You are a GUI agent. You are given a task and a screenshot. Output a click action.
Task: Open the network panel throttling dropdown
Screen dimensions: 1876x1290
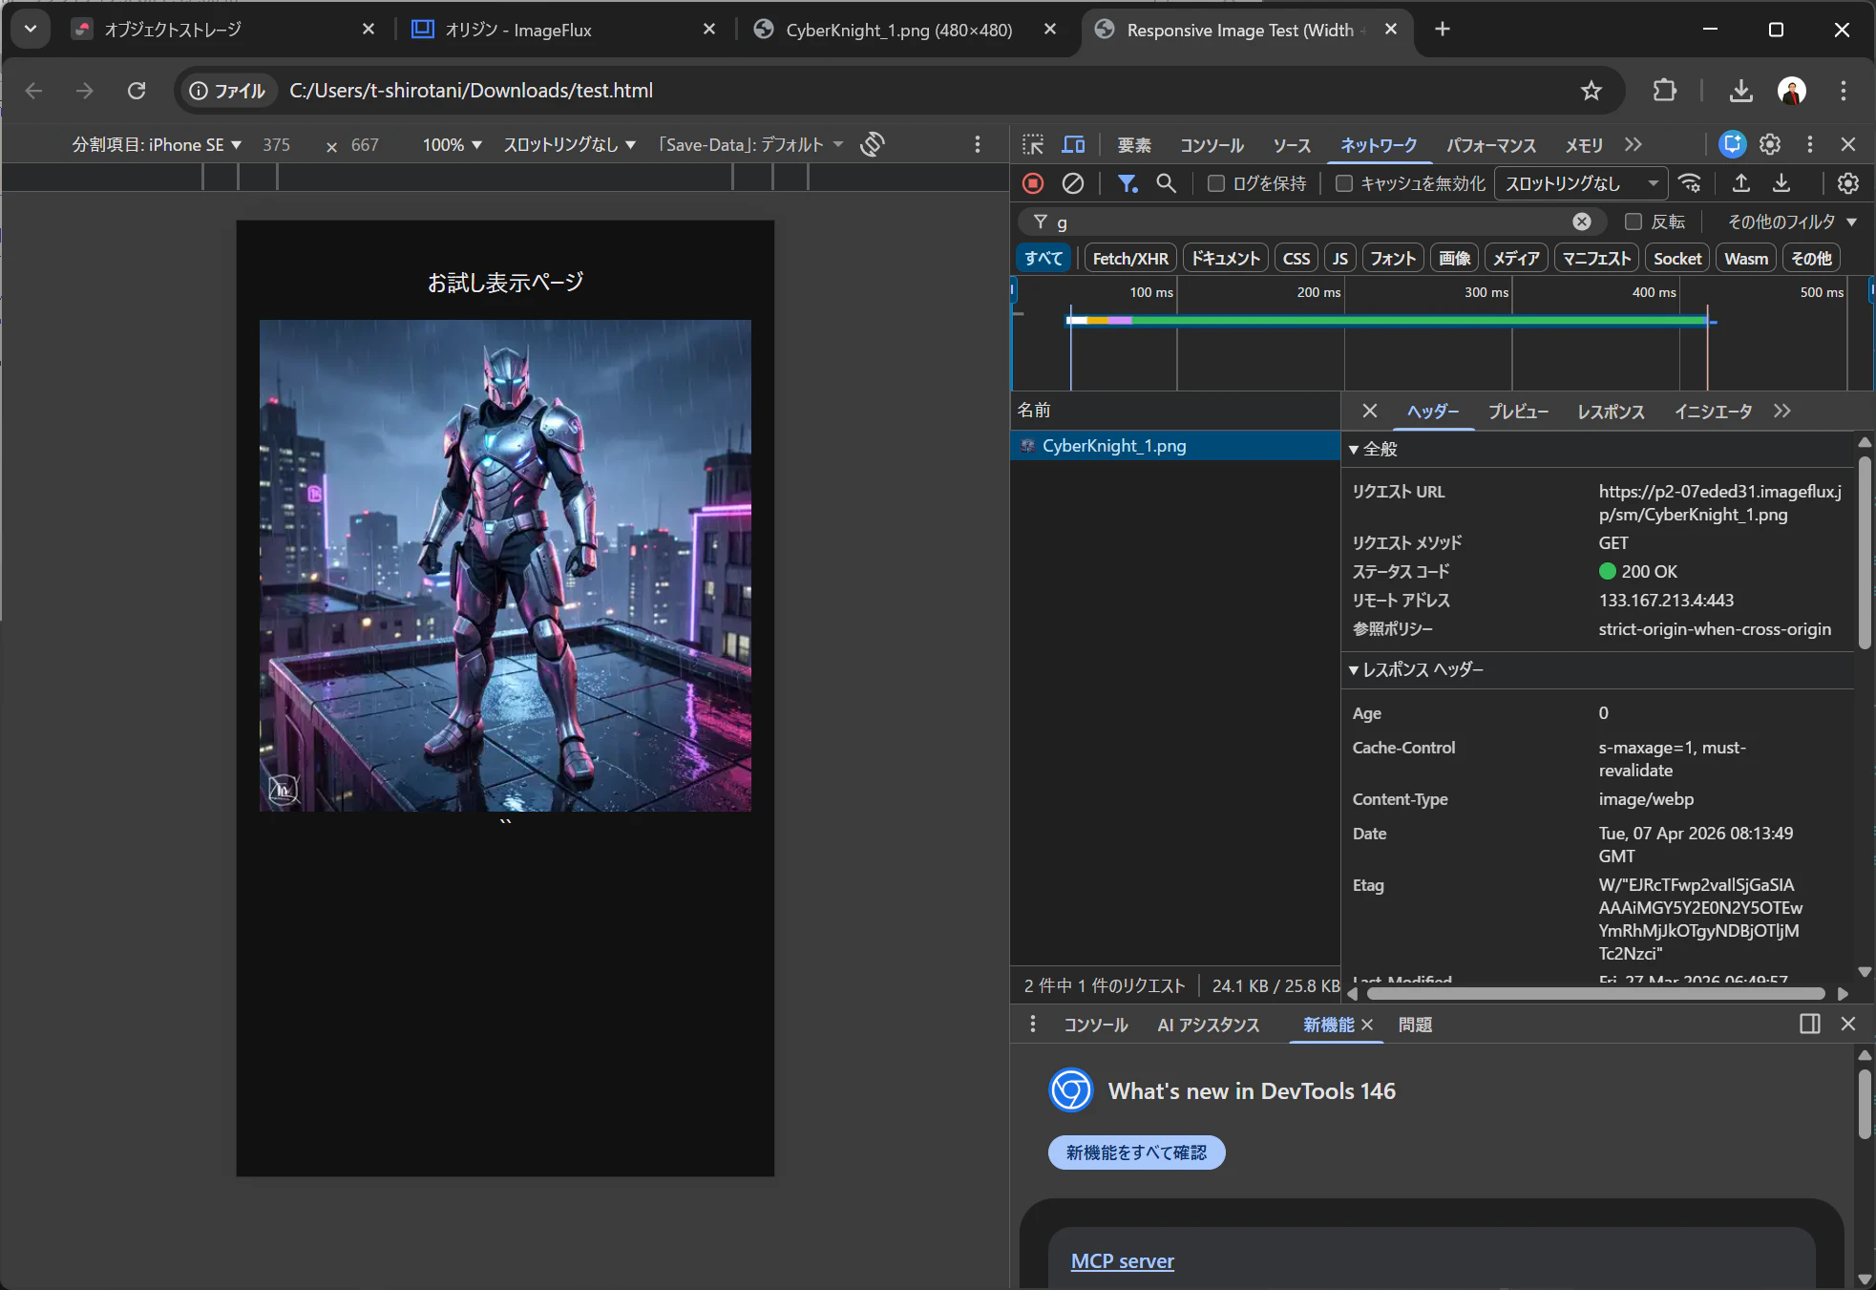pyautogui.click(x=1581, y=183)
